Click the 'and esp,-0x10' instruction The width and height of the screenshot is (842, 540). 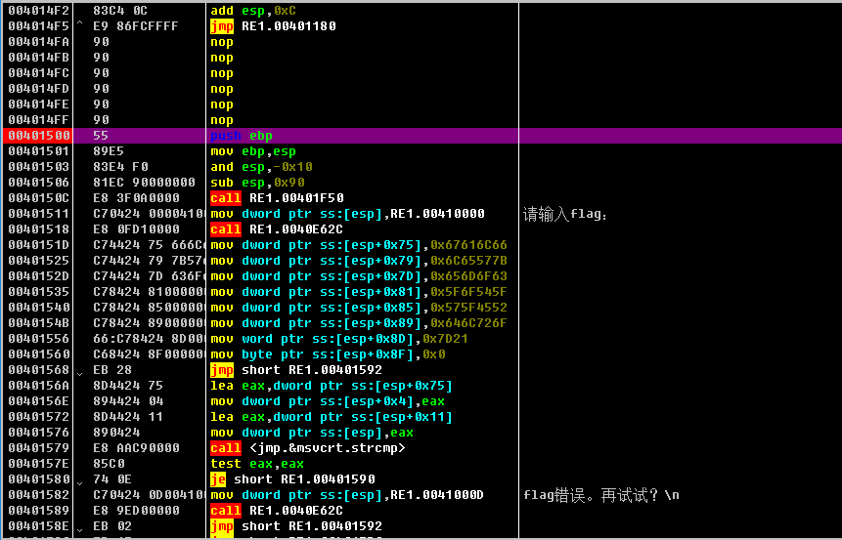click(252, 167)
